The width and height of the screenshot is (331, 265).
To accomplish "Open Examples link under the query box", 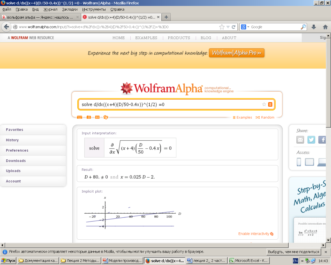I will tap(242, 117).
